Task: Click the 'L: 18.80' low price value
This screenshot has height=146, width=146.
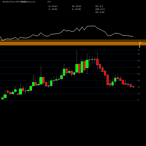Action: click(76, 9)
